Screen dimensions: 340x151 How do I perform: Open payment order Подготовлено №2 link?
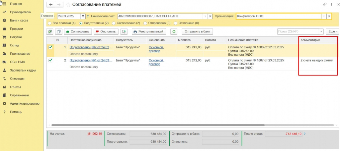(91, 47)
